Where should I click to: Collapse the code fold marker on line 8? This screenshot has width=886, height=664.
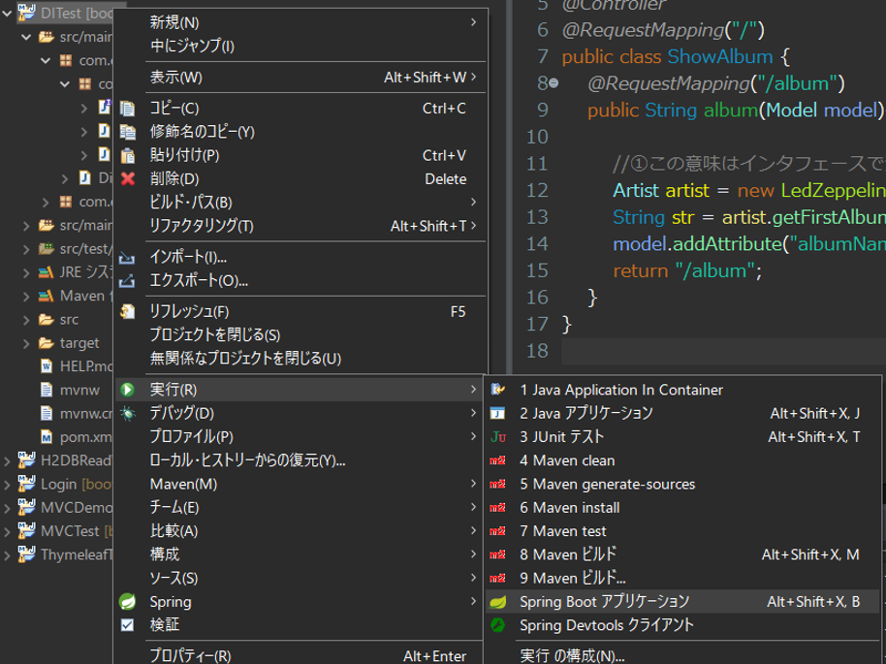tap(553, 83)
